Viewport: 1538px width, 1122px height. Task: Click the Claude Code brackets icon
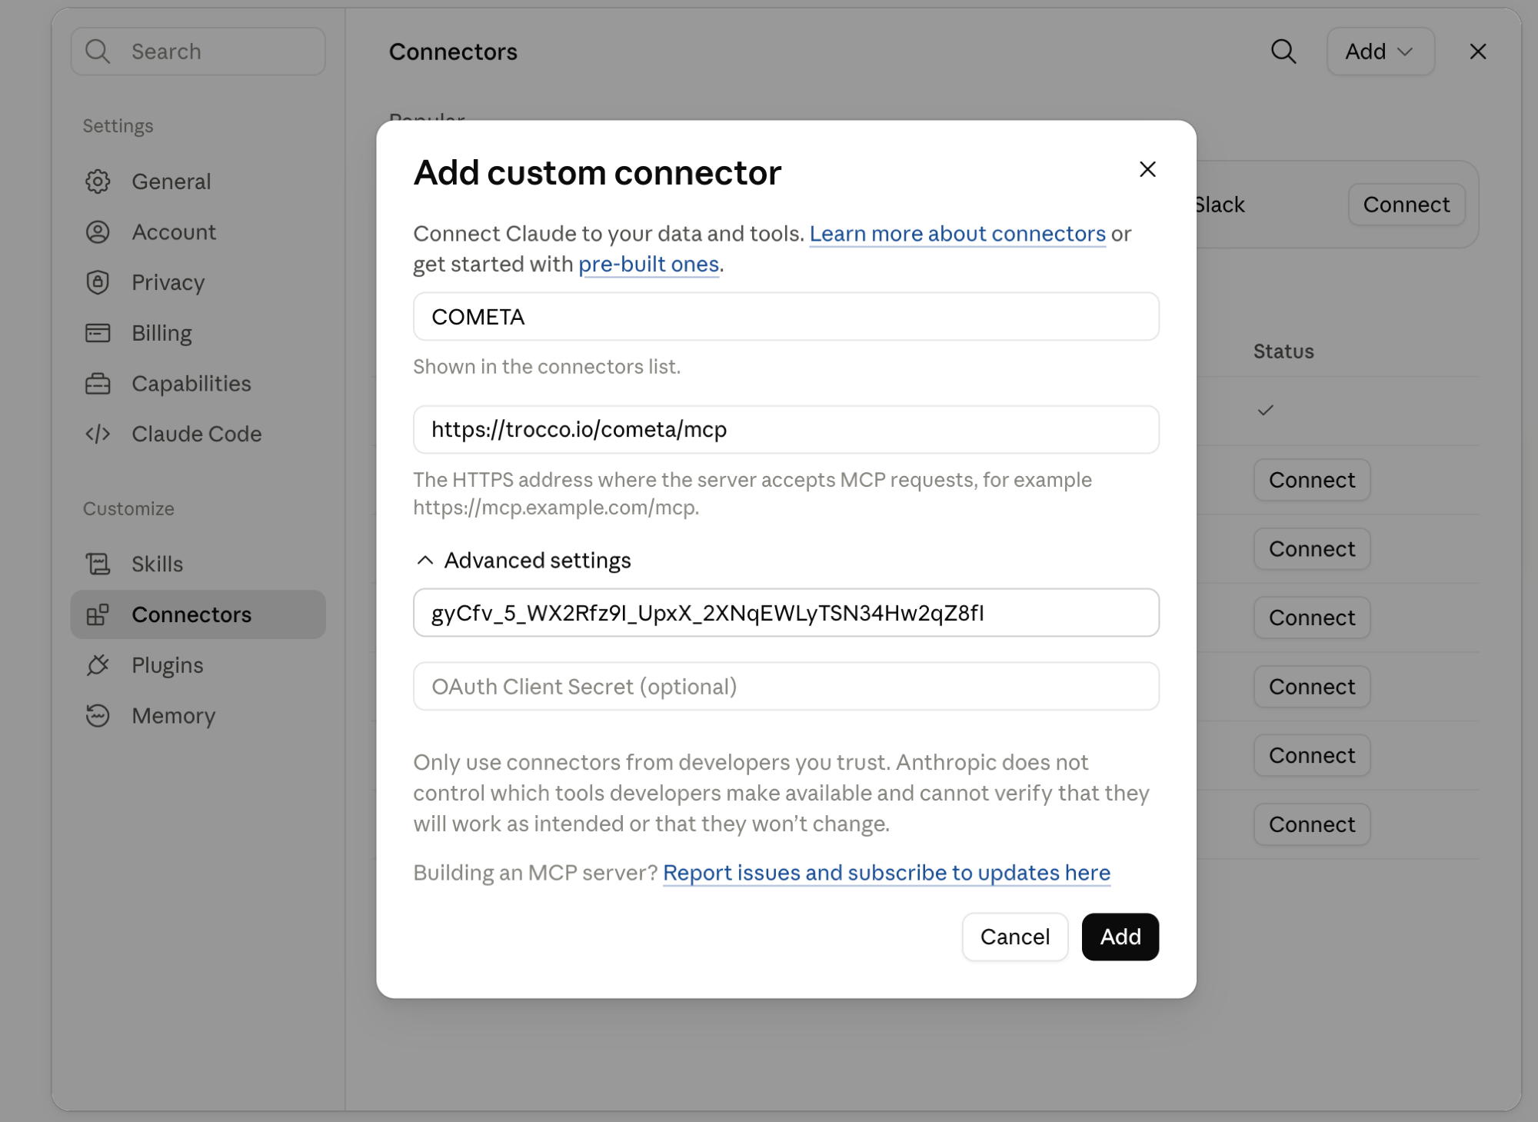click(x=98, y=434)
